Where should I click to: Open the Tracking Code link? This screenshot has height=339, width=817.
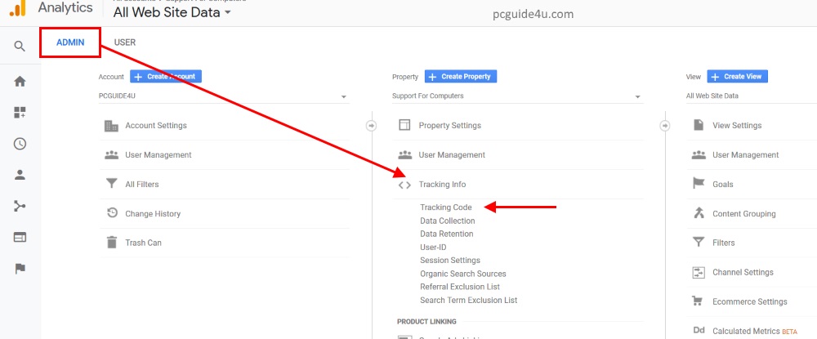click(446, 207)
